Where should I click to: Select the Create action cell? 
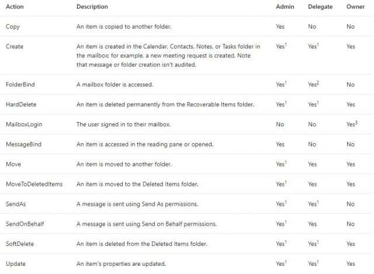(x=15, y=46)
